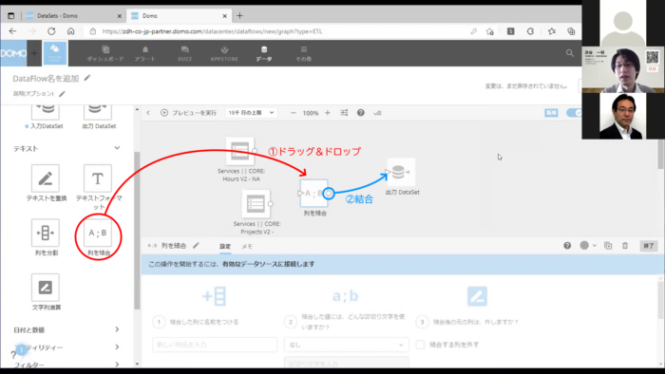Open the status circle dropdown arrow
Screen dimensions: 665x374
coord(595,246)
